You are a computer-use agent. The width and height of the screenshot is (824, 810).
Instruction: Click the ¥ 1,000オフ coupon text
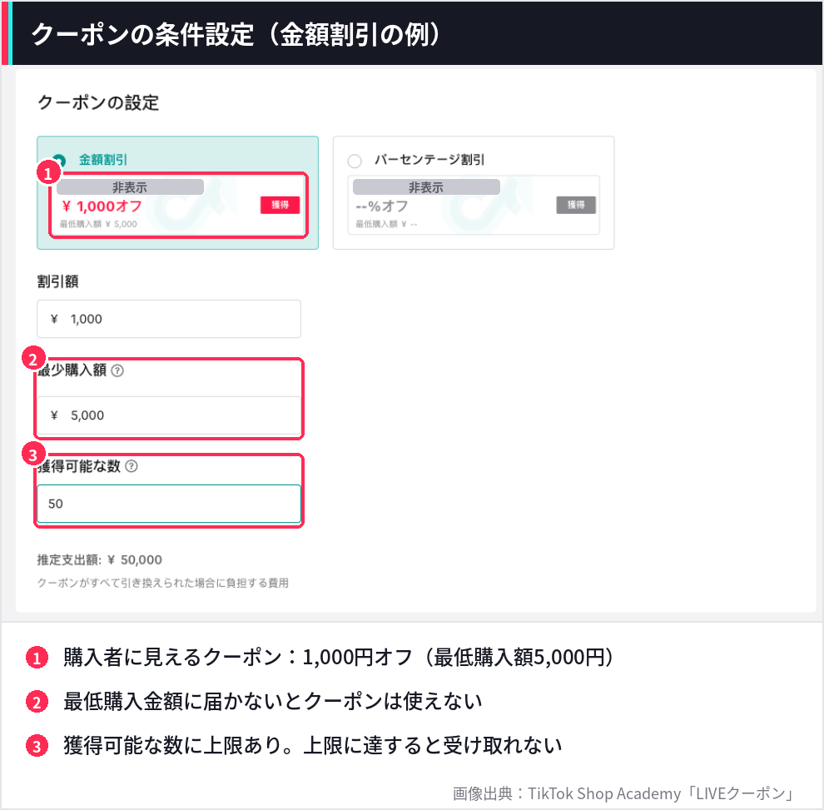tap(102, 206)
